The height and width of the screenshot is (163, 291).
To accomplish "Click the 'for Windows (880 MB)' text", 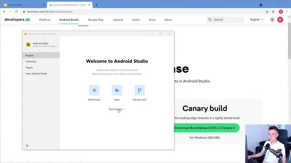I will [205, 138].
